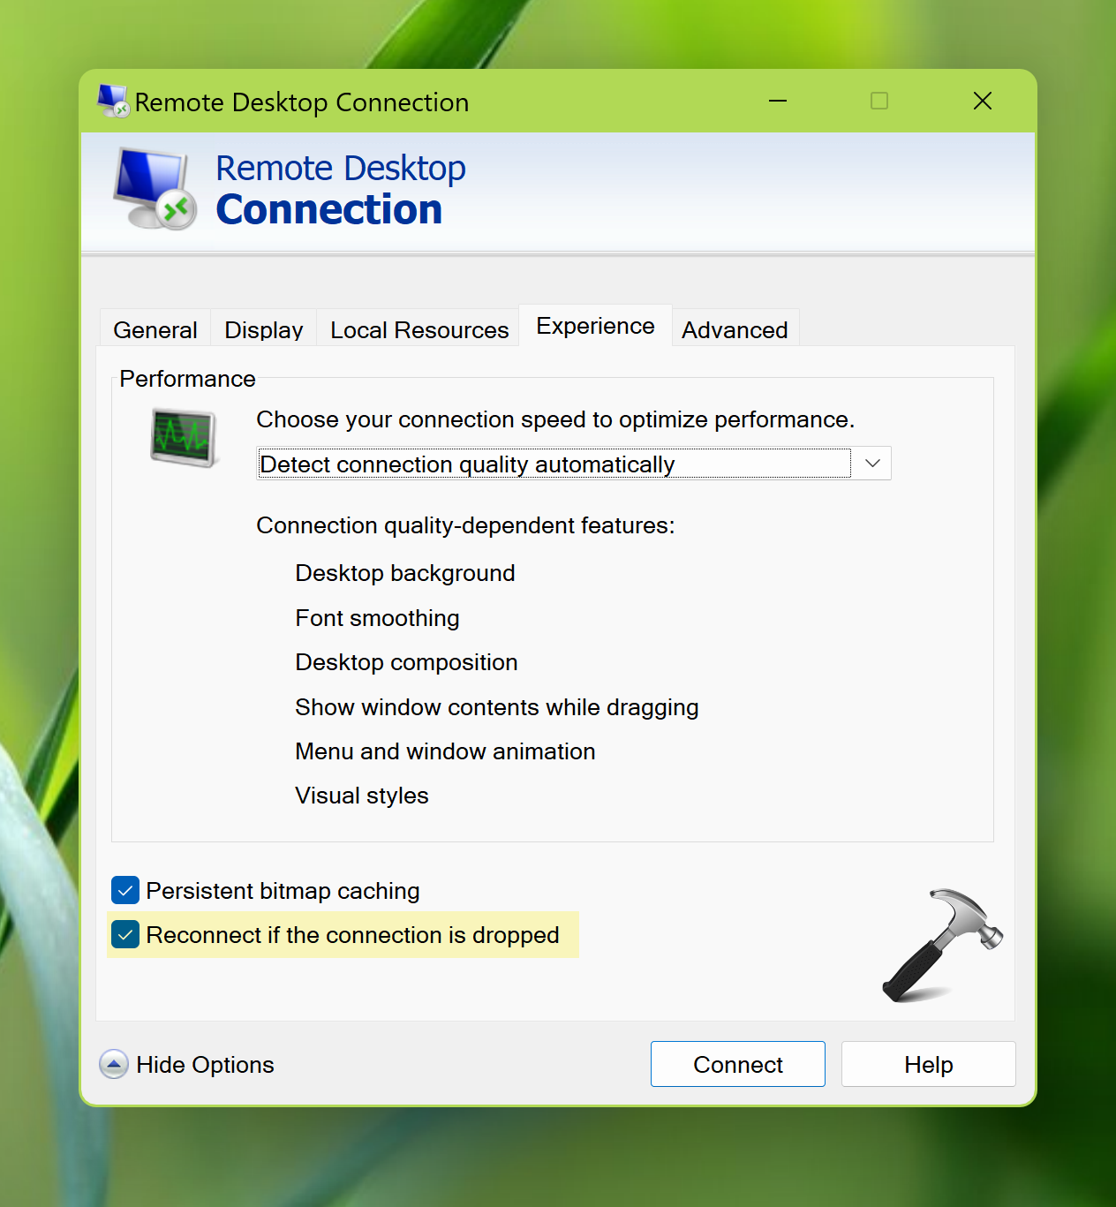Click the Desktop background feature text
Screen dimensions: 1116x1207
[x=405, y=573]
